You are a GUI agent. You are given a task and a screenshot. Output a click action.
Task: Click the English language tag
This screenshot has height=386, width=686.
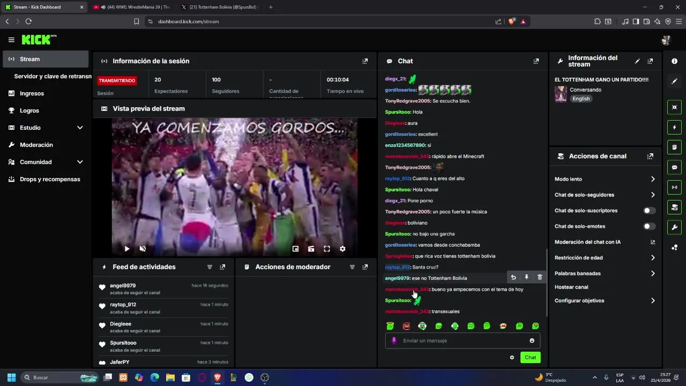(x=581, y=99)
